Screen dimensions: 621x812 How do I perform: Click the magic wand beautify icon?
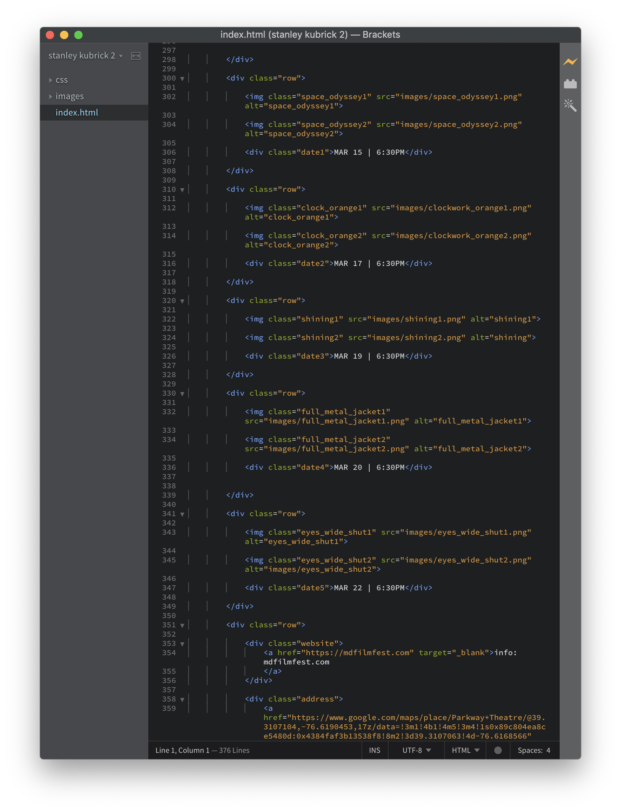pos(570,106)
